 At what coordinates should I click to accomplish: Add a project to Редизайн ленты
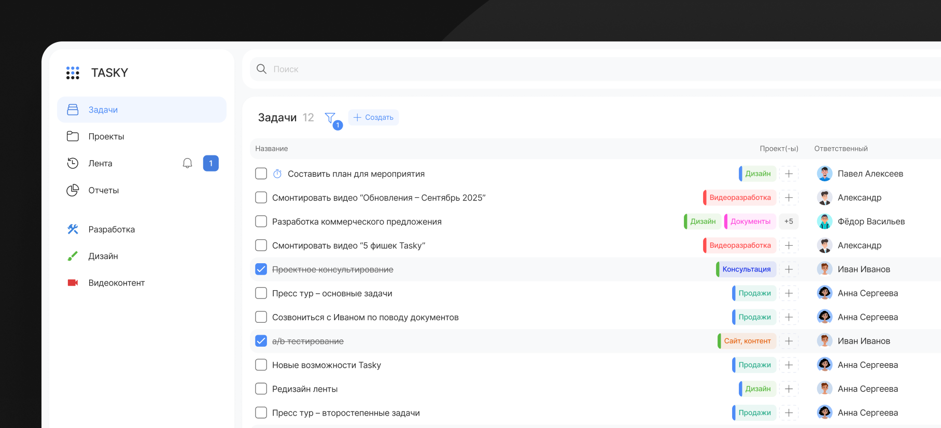tap(789, 389)
